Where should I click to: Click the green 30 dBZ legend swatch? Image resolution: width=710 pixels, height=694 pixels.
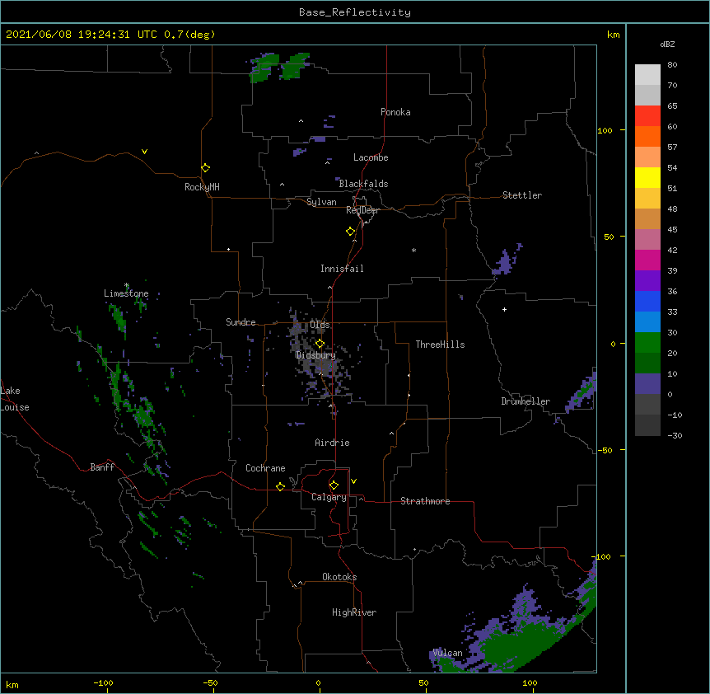click(x=647, y=343)
